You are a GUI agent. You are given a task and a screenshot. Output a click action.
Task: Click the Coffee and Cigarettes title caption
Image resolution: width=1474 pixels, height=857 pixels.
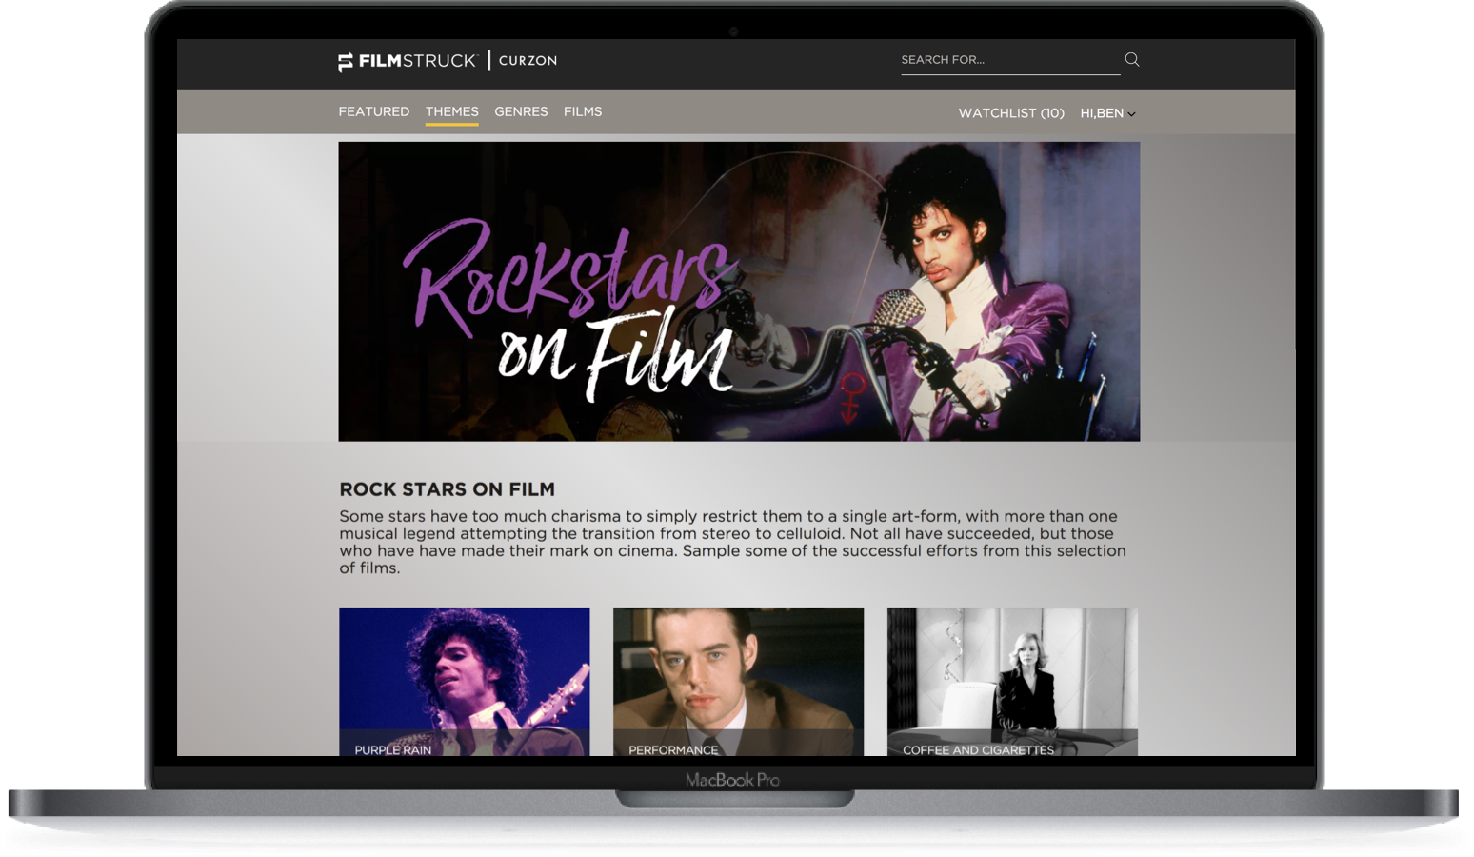pos(978,749)
